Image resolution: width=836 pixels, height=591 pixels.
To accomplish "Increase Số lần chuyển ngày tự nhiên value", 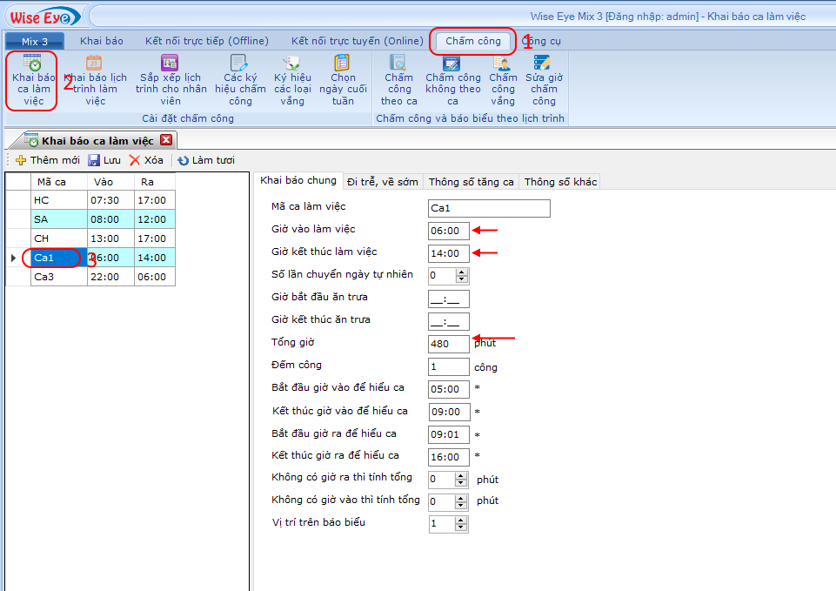I will [462, 272].
